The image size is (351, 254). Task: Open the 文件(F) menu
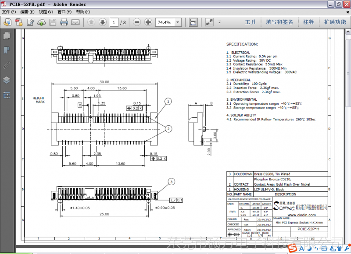click(9, 12)
